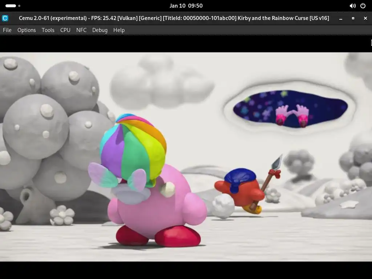This screenshot has width=372, height=279.
Task: Open the Help menu
Action: tap(119, 30)
